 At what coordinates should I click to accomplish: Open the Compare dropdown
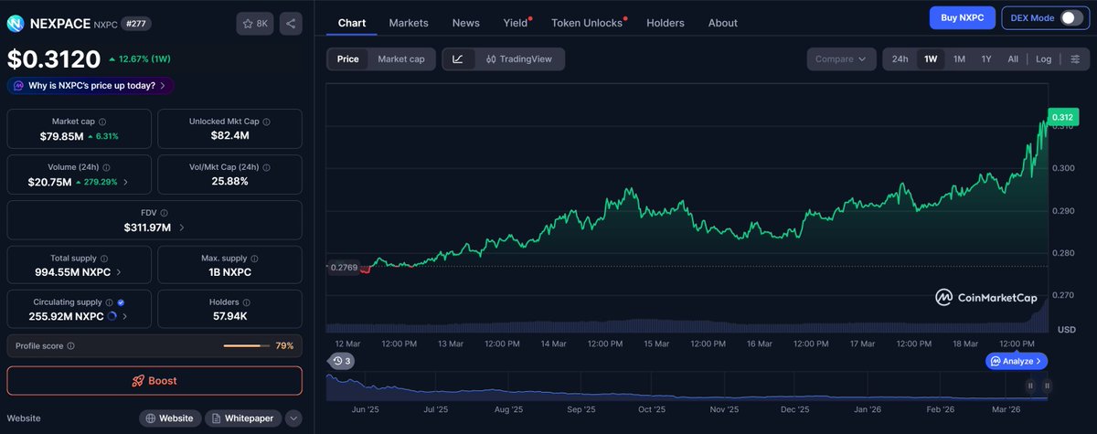pyautogui.click(x=841, y=59)
